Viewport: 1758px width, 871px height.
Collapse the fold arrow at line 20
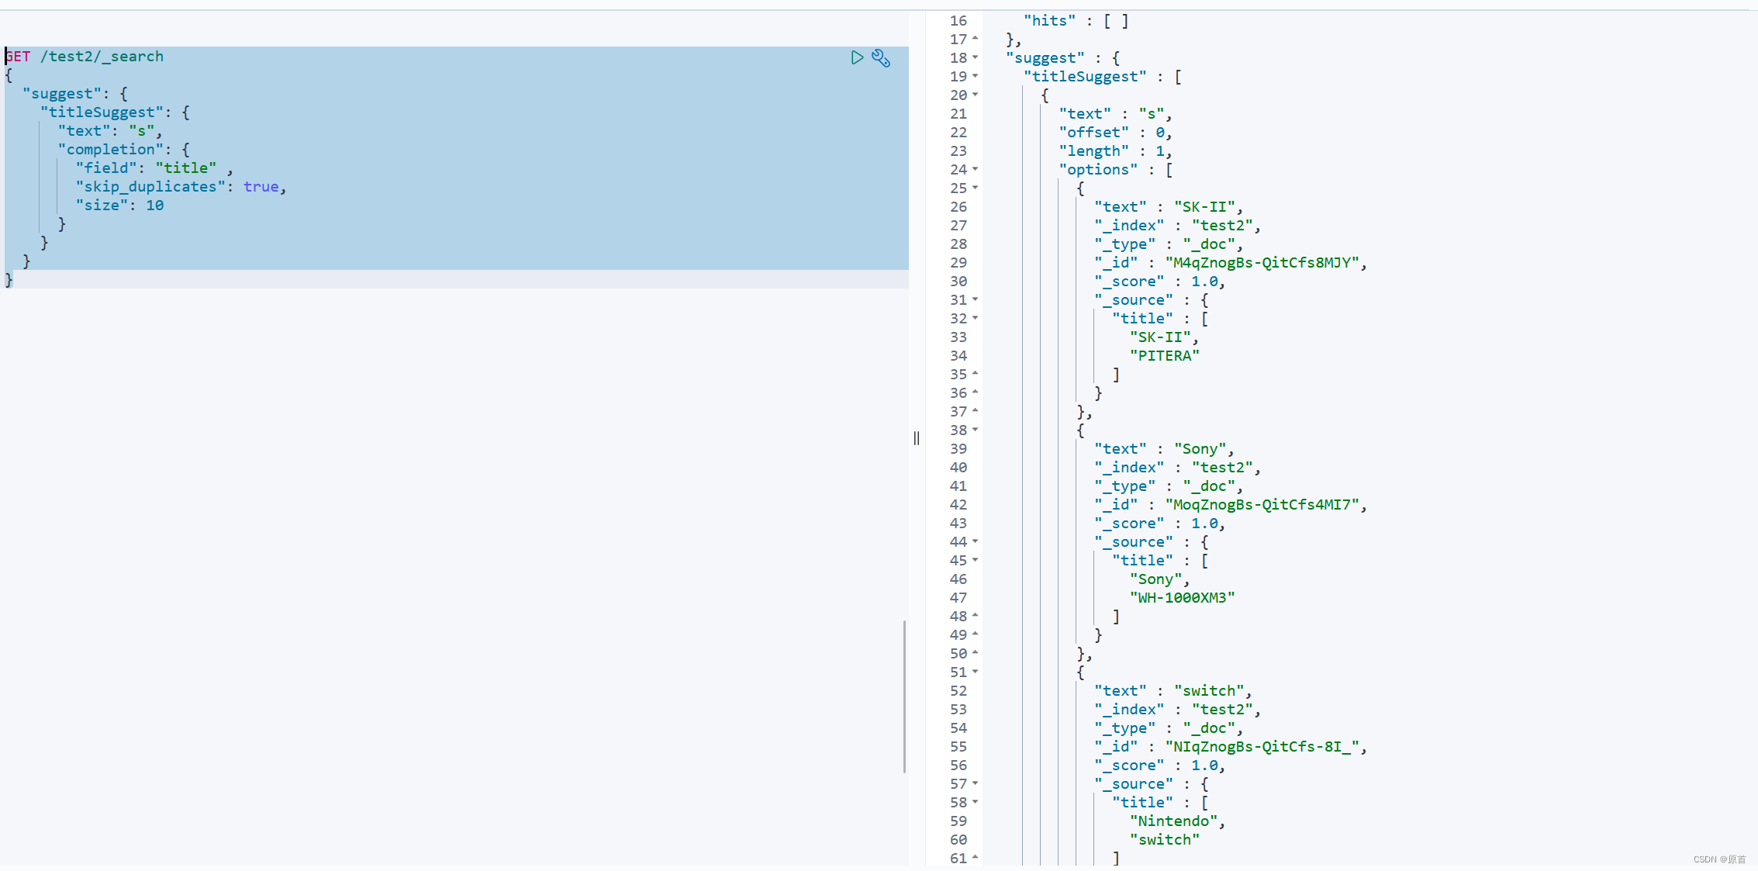976,95
